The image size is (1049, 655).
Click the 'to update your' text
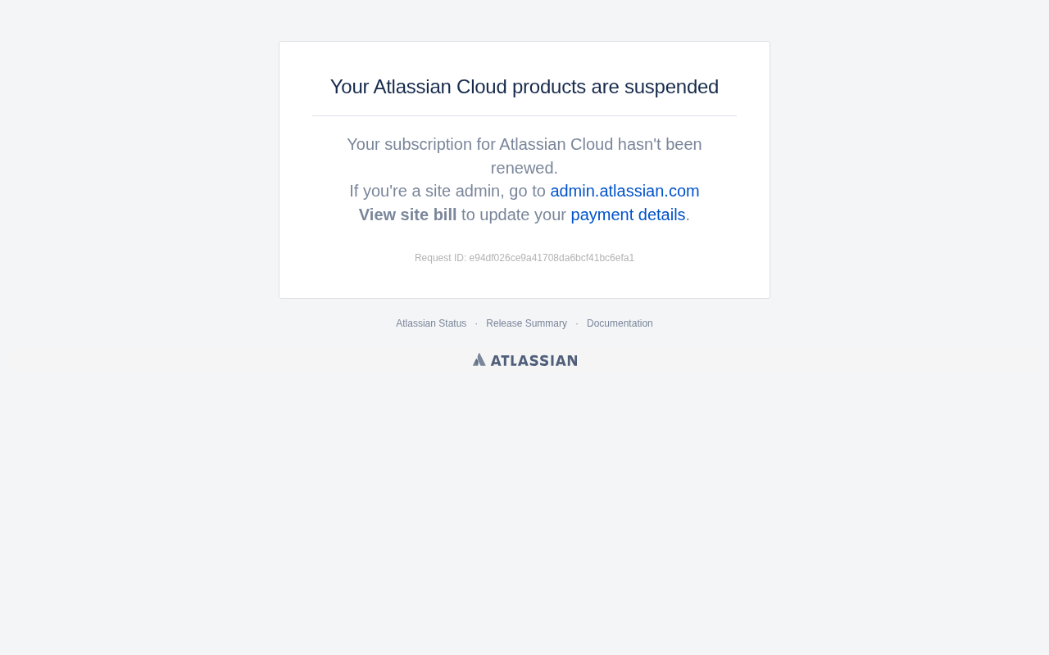[514, 215]
